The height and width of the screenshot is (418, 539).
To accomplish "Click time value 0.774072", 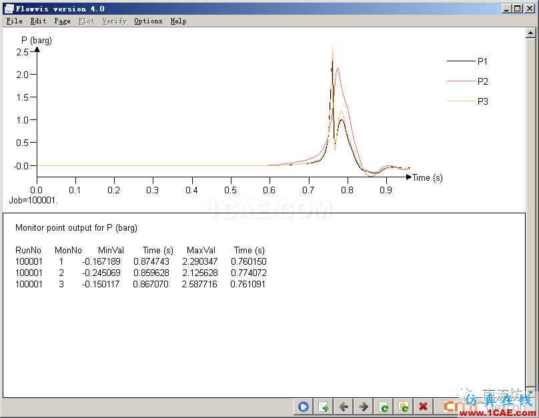I will pyautogui.click(x=249, y=273).
